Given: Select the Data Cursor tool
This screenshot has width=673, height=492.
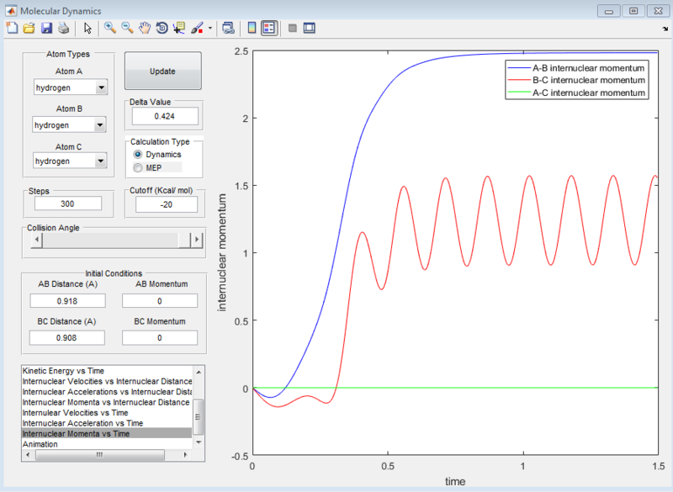Looking at the screenshot, I should tap(179, 28).
